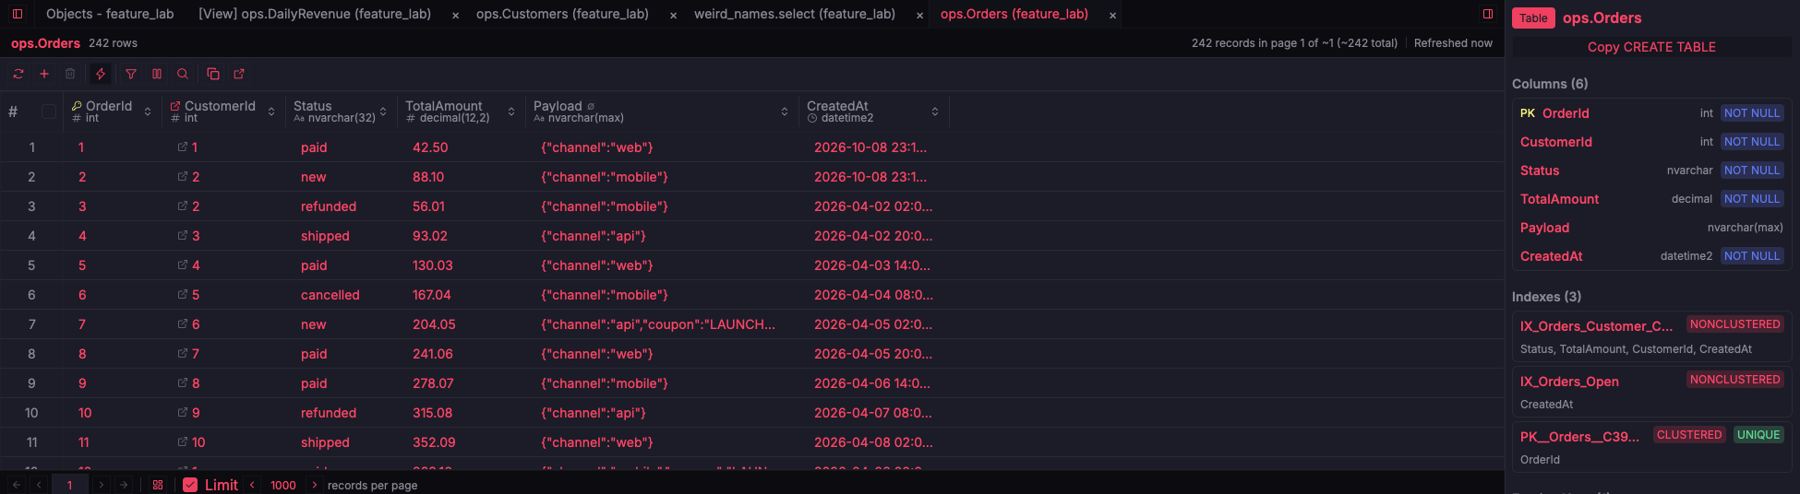The height and width of the screenshot is (494, 1800).
Task: Click Copy CREATE TABLE button
Action: 1651,47
